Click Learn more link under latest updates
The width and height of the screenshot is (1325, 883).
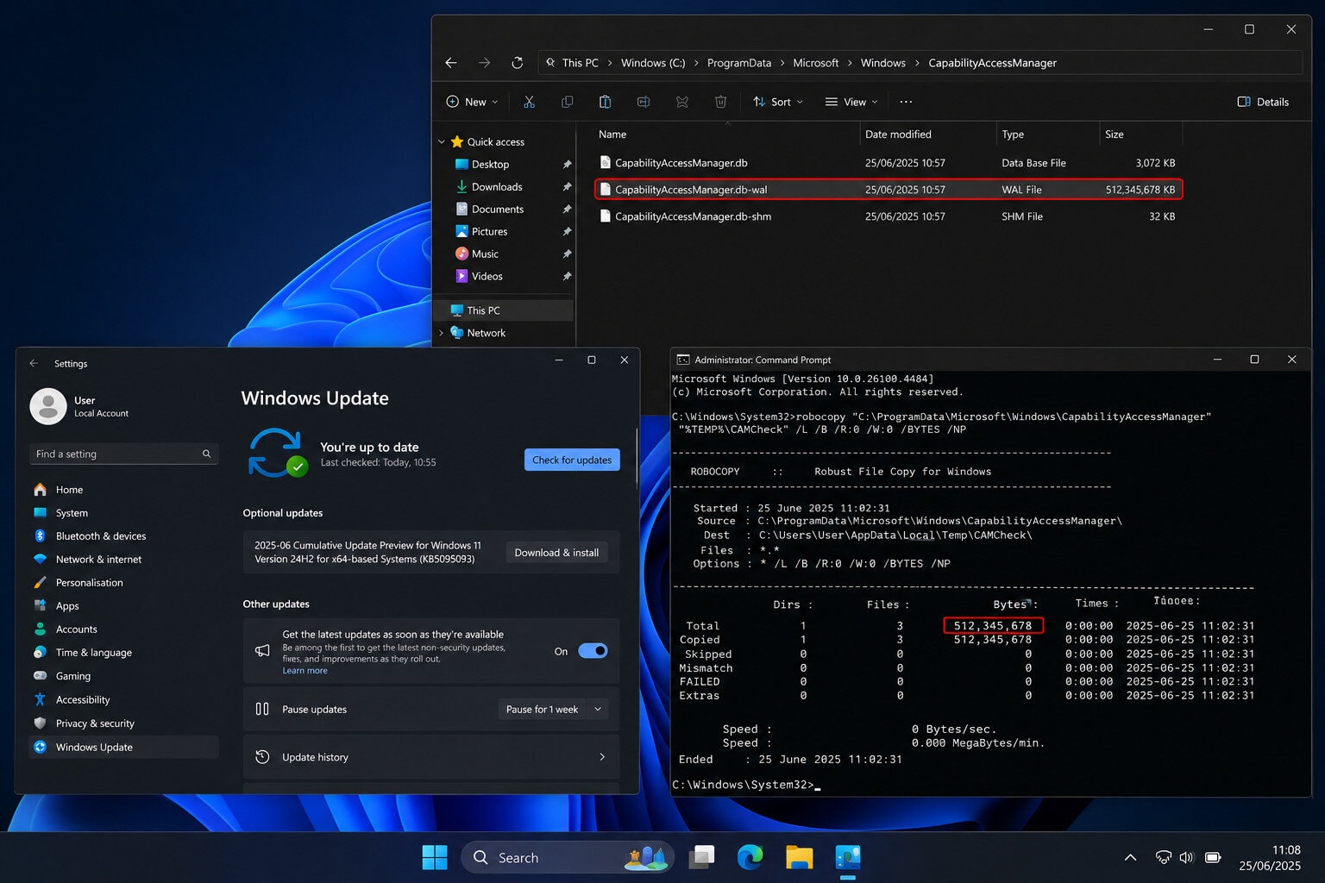[305, 671]
